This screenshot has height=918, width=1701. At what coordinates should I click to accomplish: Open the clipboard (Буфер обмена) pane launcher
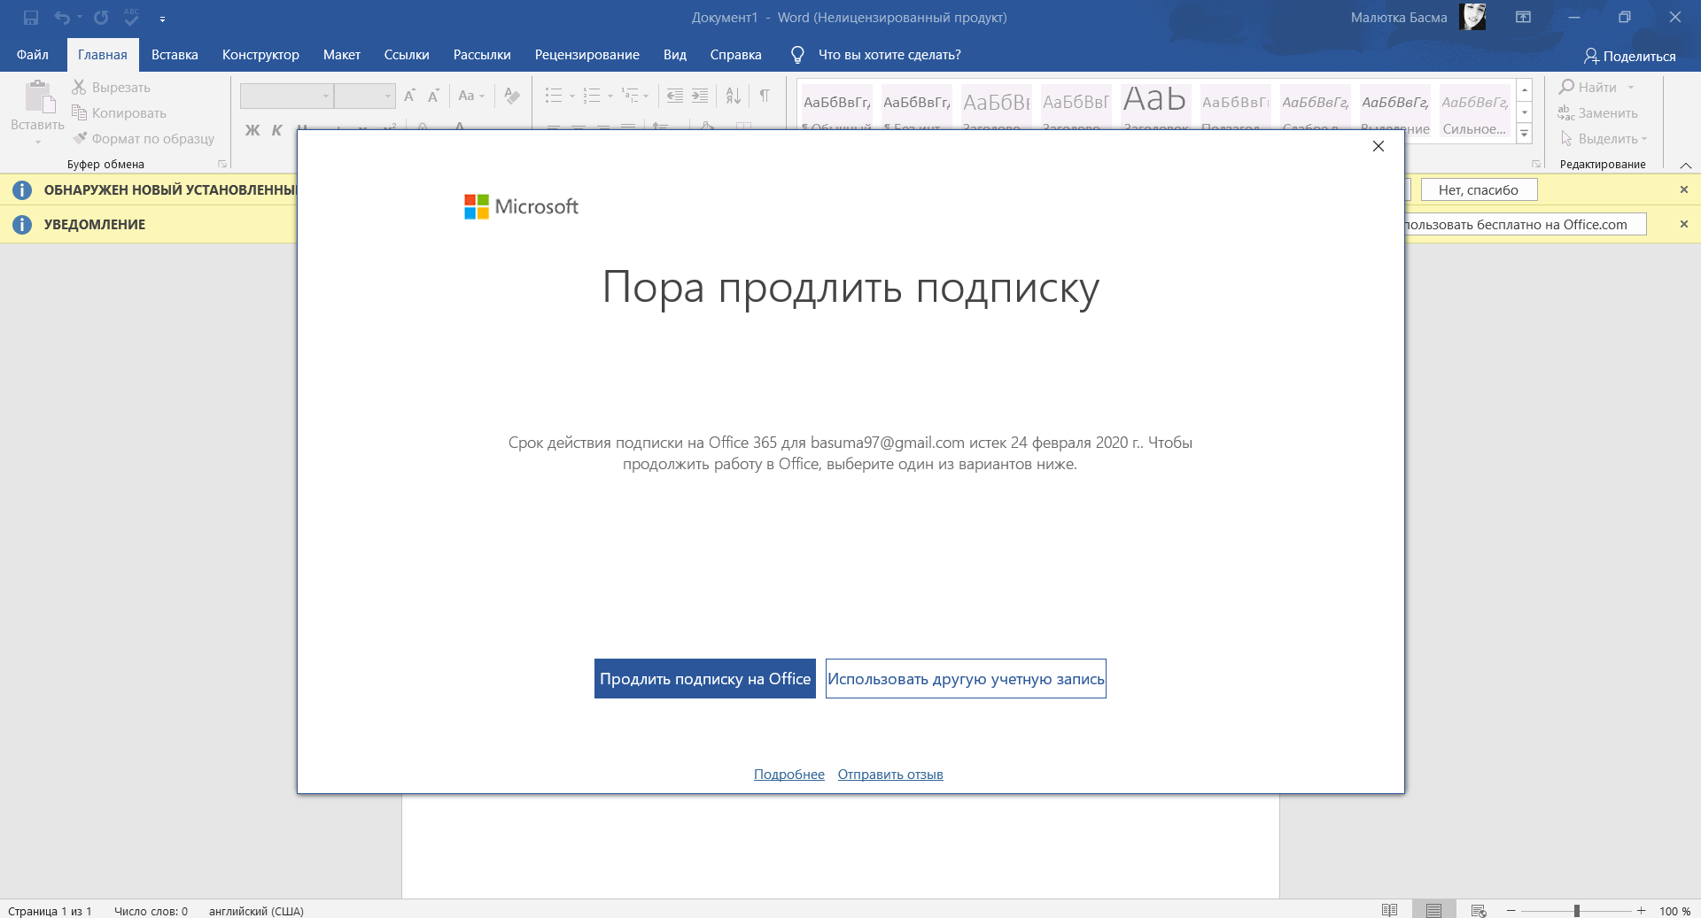[222, 164]
